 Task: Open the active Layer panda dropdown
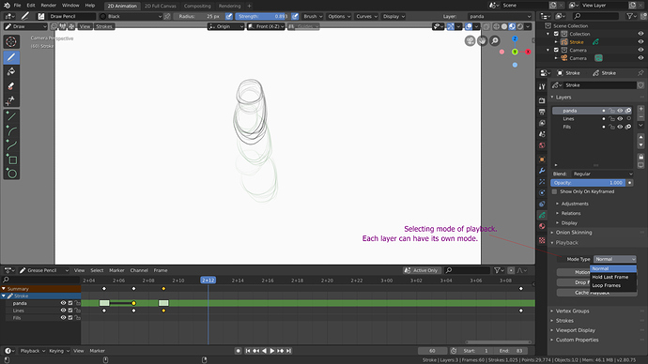500,16
